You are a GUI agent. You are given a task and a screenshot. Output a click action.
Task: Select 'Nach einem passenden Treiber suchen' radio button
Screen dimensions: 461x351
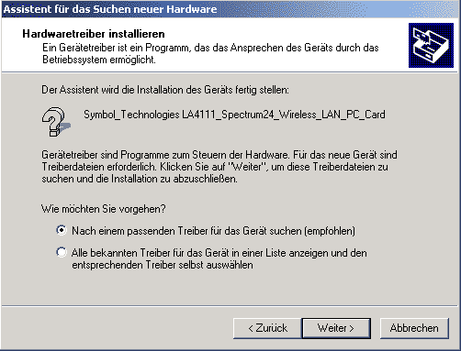point(62,230)
